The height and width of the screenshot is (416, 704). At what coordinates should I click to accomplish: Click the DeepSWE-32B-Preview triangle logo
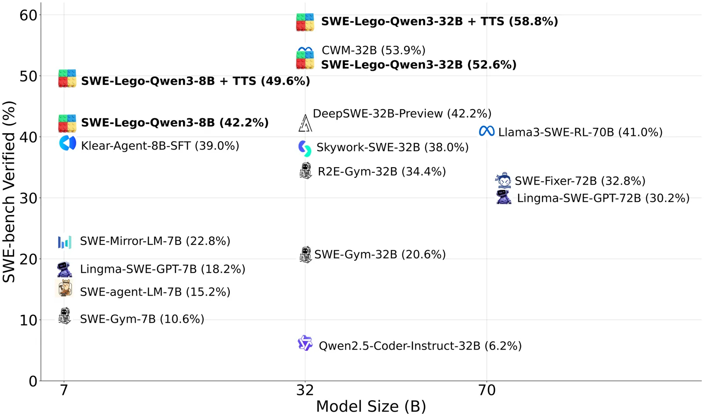[305, 123]
